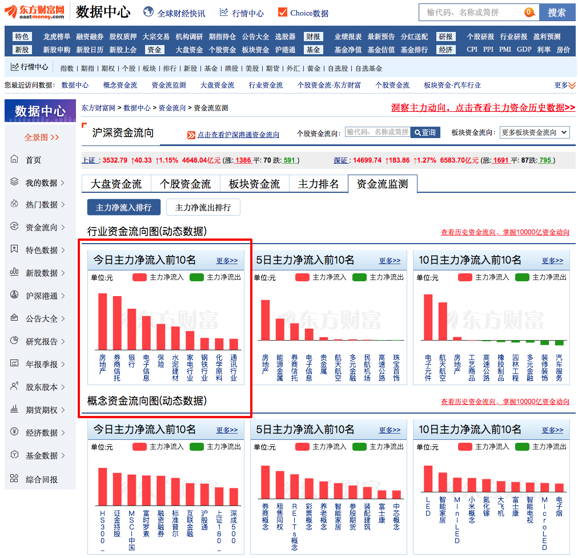Click the 公告大全 sidebar icon
Image resolution: width=578 pixels, height=558 pixels.
(x=14, y=317)
